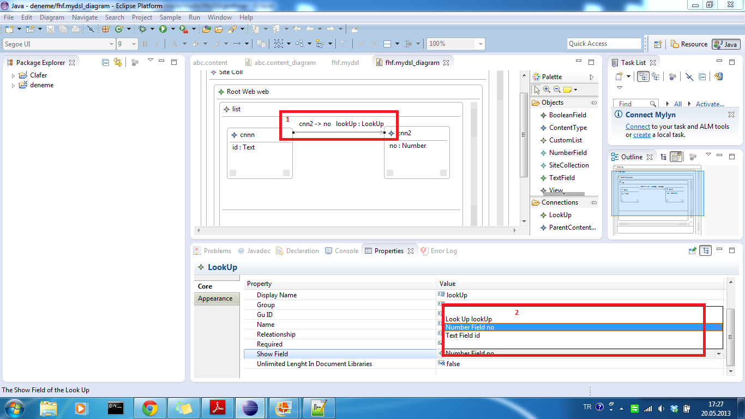The image size is (745, 419).
Task: Click the palette Note tool
Action: point(567,89)
